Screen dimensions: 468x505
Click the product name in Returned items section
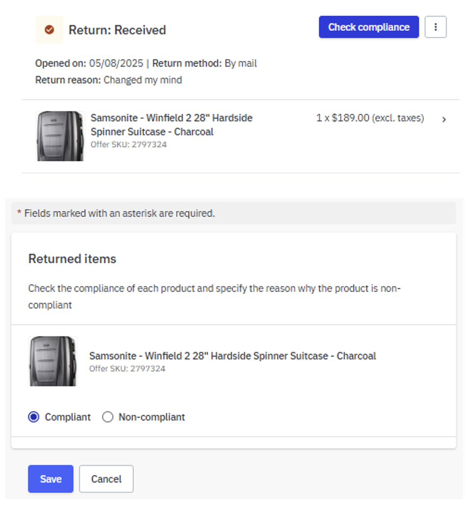coord(233,356)
